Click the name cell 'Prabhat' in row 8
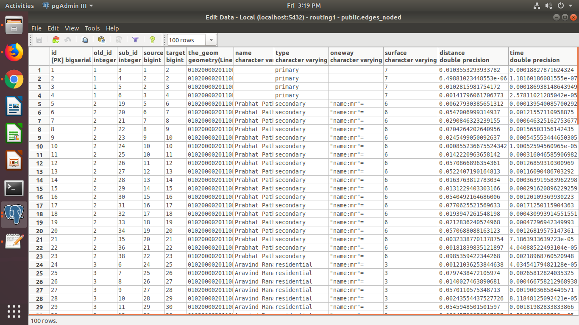Viewport: 579px width, 325px height. coord(253,129)
